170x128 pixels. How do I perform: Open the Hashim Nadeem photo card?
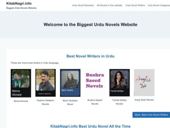[x=46, y=83]
